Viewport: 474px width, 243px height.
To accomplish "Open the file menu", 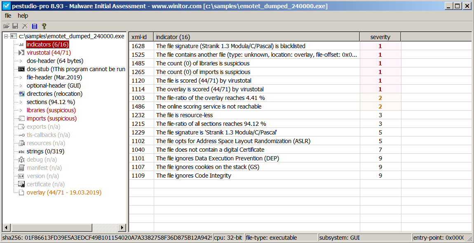I will tap(8, 16).
